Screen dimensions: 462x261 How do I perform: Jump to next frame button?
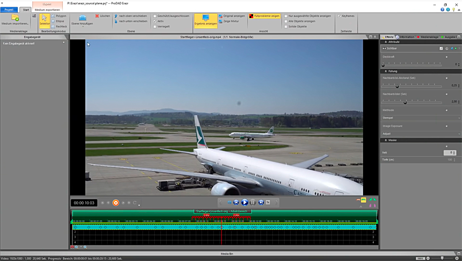[261, 202]
